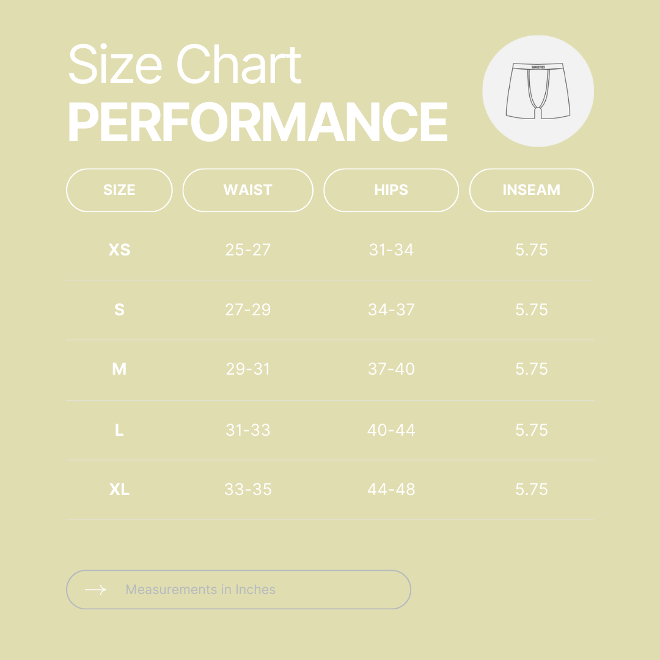Choose the XL size row label

119,490
